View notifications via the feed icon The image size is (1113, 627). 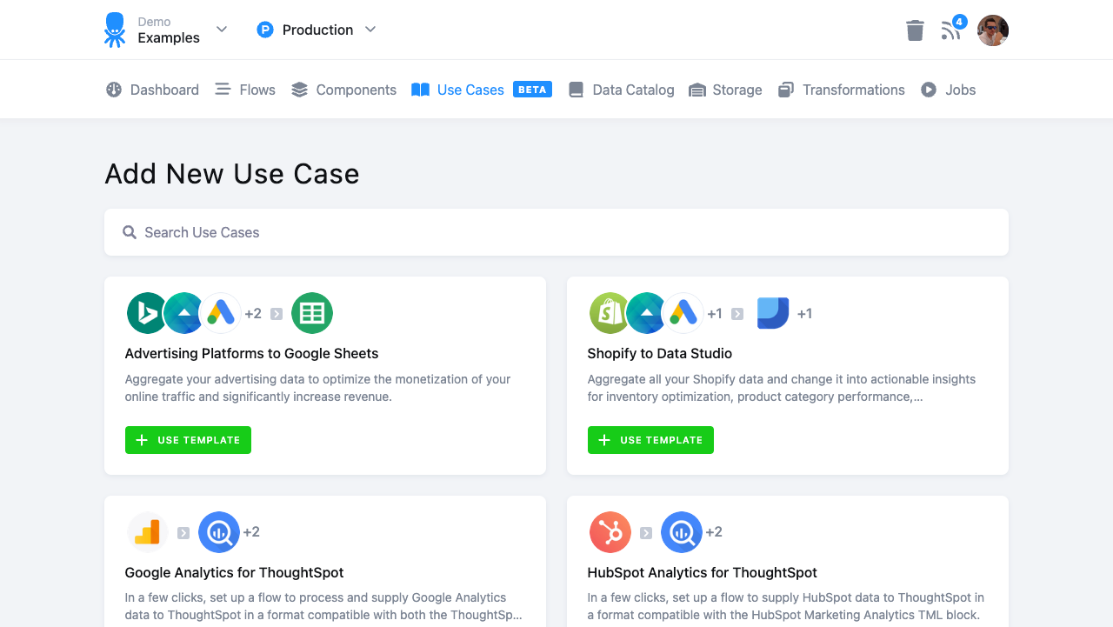[951, 30]
